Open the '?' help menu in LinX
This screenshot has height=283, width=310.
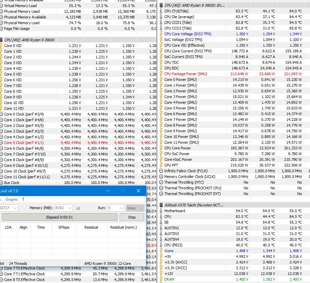[23, 199]
